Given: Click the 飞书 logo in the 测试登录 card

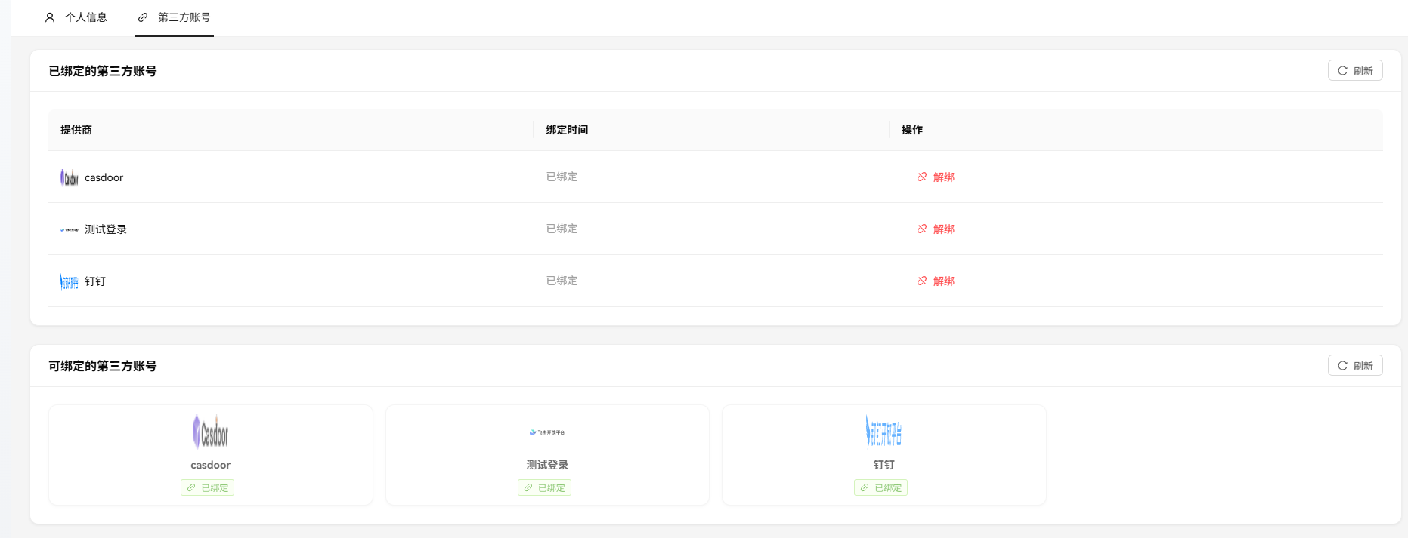Looking at the screenshot, I should tap(547, 432).
